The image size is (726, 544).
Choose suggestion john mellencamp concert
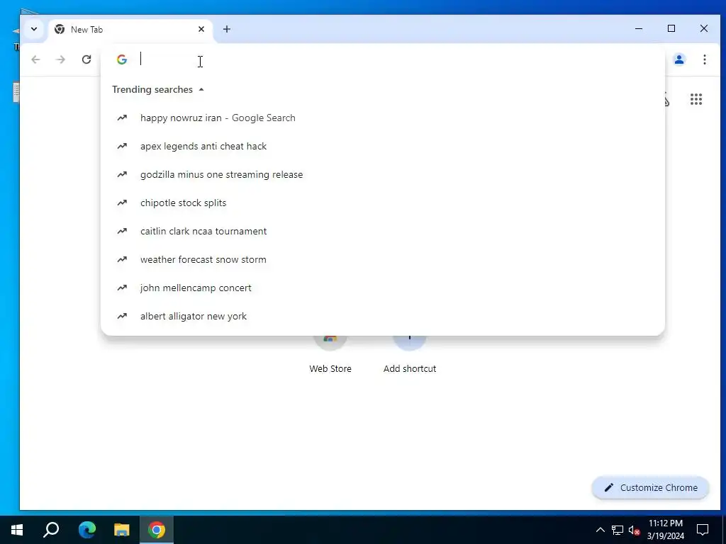tap(382, 288)
